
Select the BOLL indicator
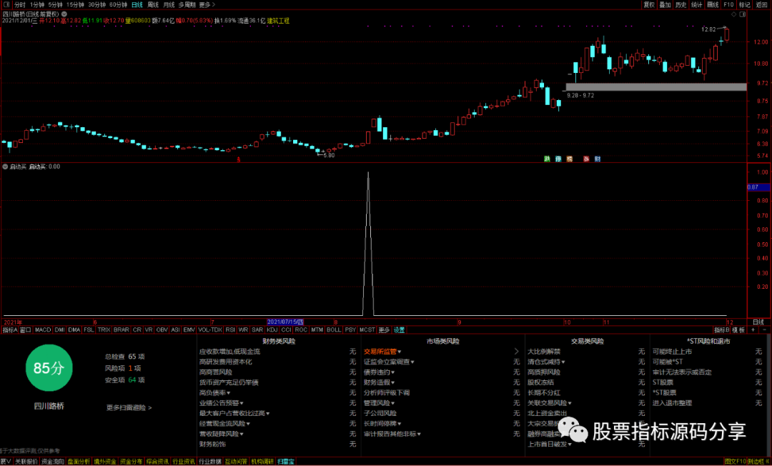tap(333, 329)
